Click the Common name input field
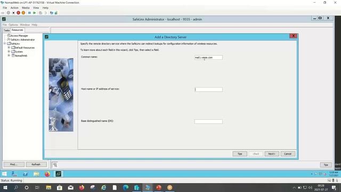 (x=208, y=58)
